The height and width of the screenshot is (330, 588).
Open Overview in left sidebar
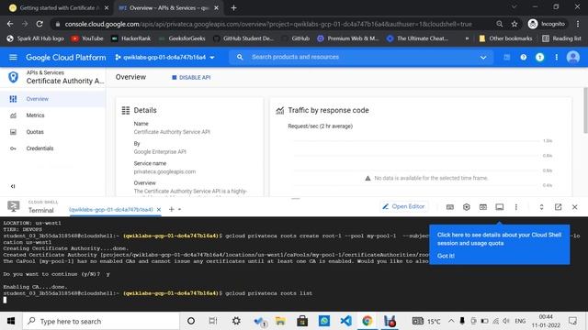(x=52, y=99)
